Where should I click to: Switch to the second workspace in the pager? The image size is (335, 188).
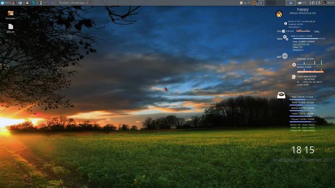coord(281,3)
